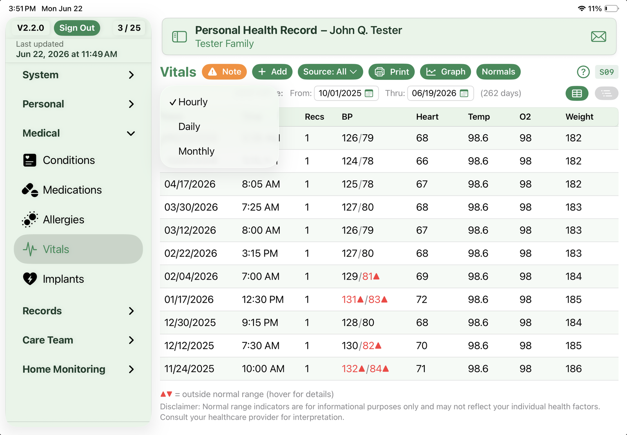This screenshot has height=435, width=627.
Task: Select the 03/12/2026 date cell
Action: [x=190, y=230]
